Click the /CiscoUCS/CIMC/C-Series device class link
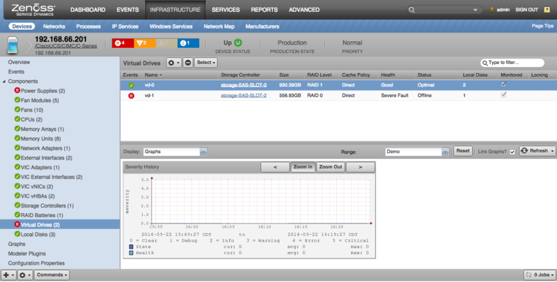Viewport: 557px width, 282px height. [65, 46]
